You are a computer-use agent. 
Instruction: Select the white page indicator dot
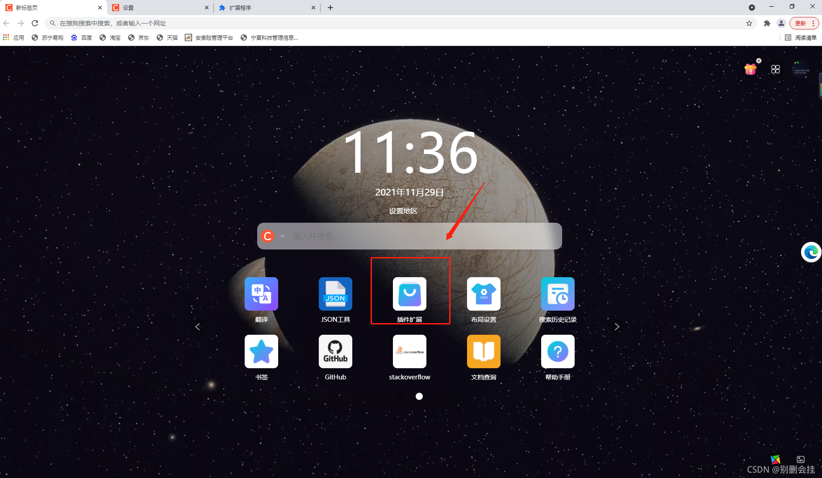coord(419,396)
